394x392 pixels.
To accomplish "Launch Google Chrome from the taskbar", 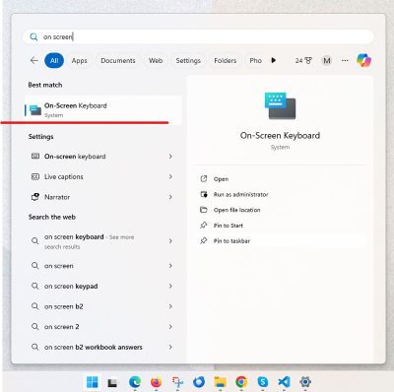I will point(241,382).
